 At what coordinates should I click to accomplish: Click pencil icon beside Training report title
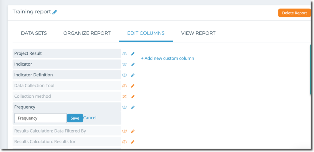click(55, 12)
